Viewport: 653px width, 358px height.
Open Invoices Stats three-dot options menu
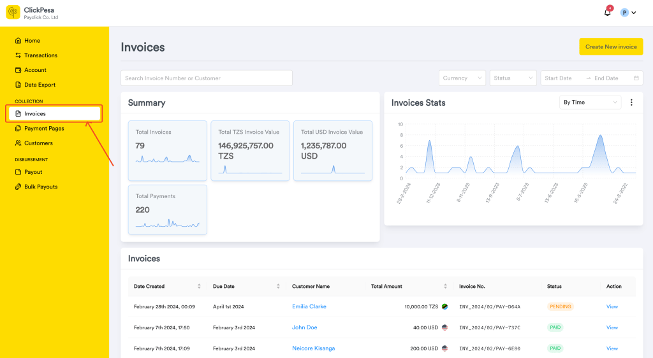coord(631,103)
